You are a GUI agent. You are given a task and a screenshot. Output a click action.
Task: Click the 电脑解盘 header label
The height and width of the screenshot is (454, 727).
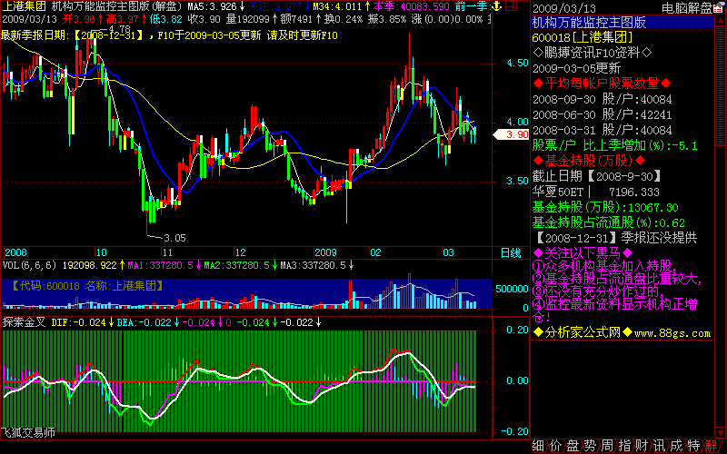687,8
